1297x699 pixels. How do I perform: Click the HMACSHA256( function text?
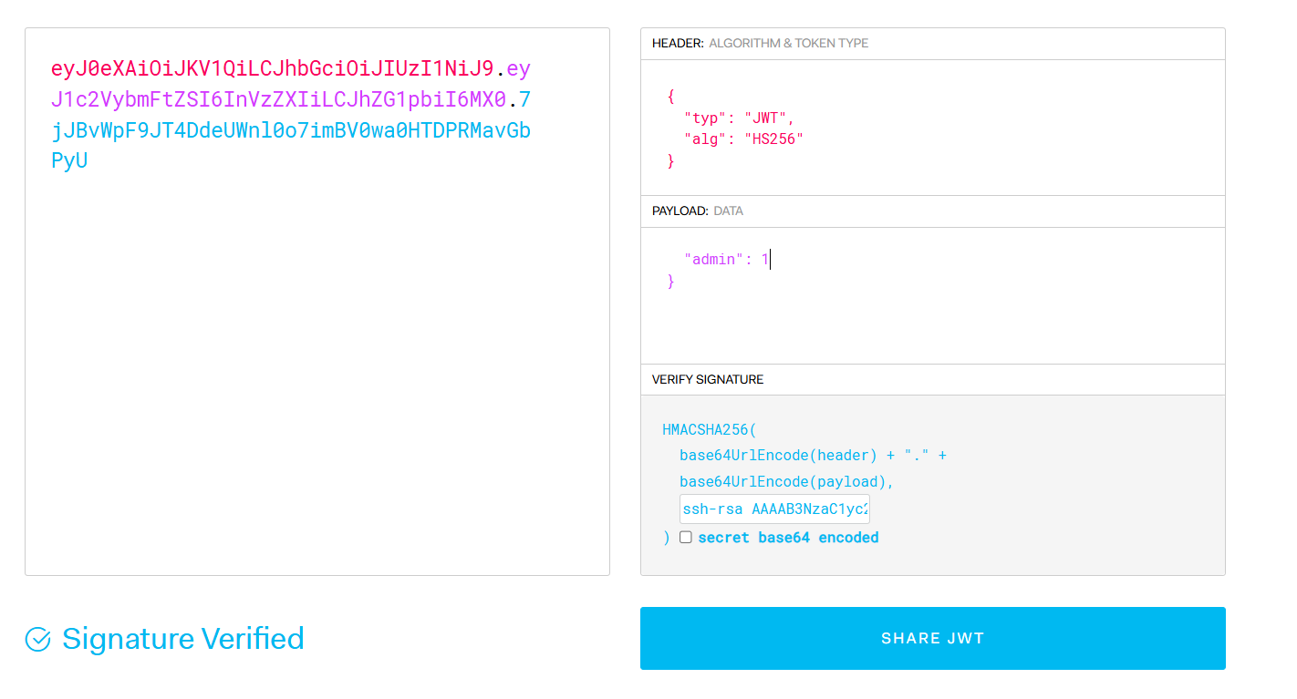coord(710,429)
